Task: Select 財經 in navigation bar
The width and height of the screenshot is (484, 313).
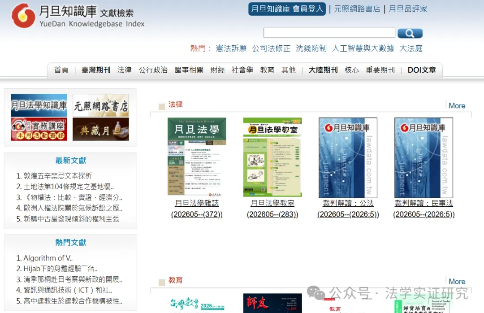Action: (x=218, y=70)
